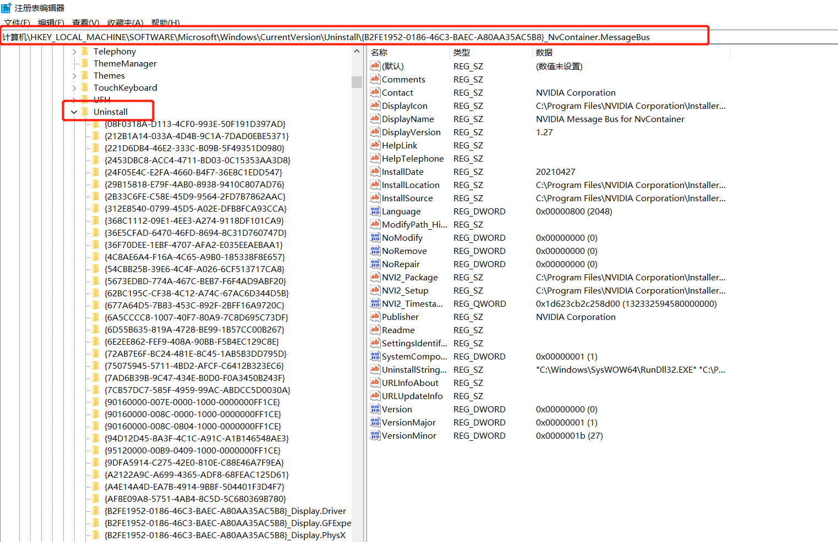Select the TouchKeyboard folder icon
The width and height of the screenshot is (838, 542).
[x=85, y=87]
